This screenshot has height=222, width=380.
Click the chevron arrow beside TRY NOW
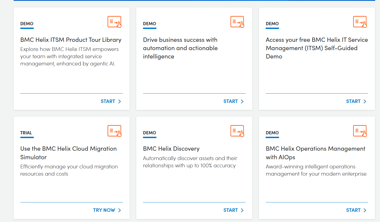point(120,210)
